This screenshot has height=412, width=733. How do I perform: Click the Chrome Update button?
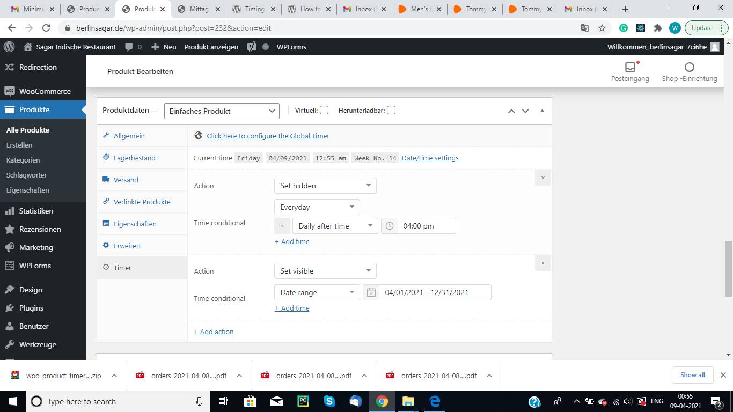click(706, 28)
